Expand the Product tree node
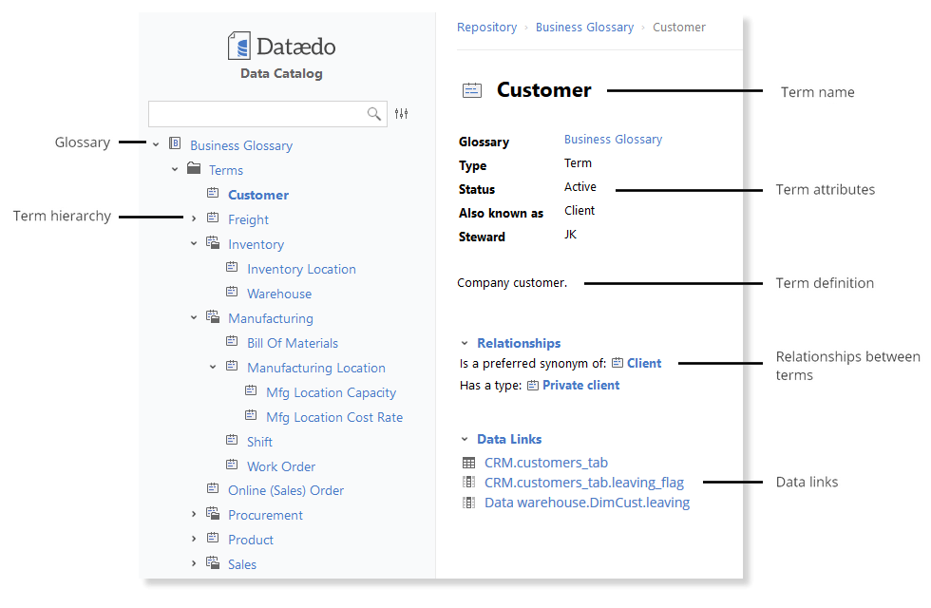This screenshot has width=931, height=608. pyautogui.click(x=194, y=539)
